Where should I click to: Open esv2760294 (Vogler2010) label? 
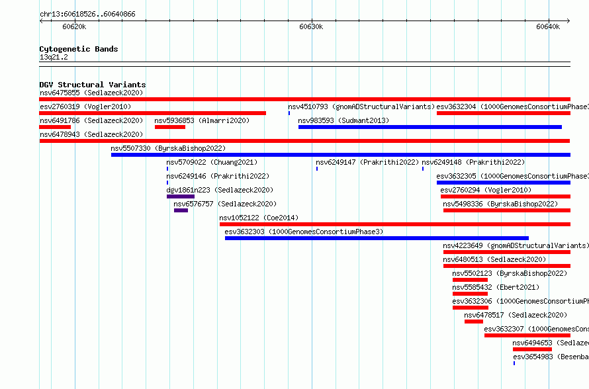[486, 190]
